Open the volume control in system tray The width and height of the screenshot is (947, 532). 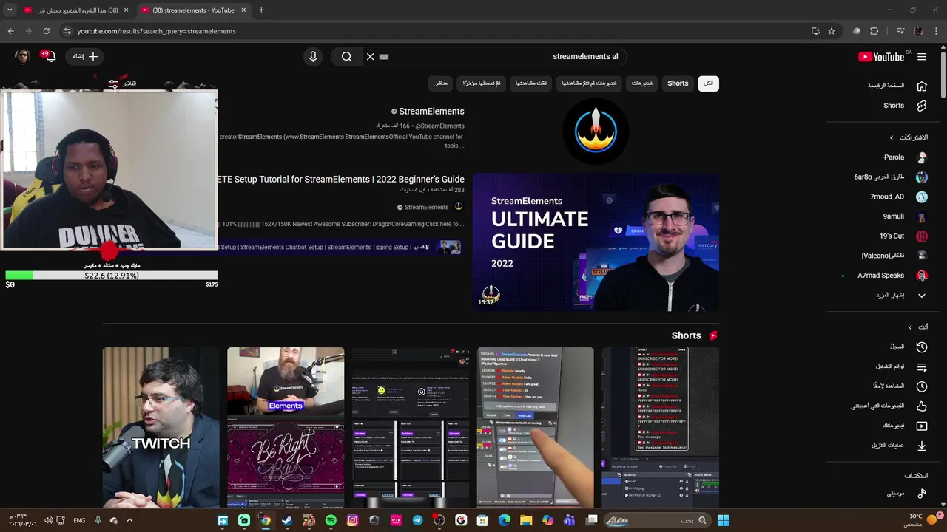(x=48, y=520)
